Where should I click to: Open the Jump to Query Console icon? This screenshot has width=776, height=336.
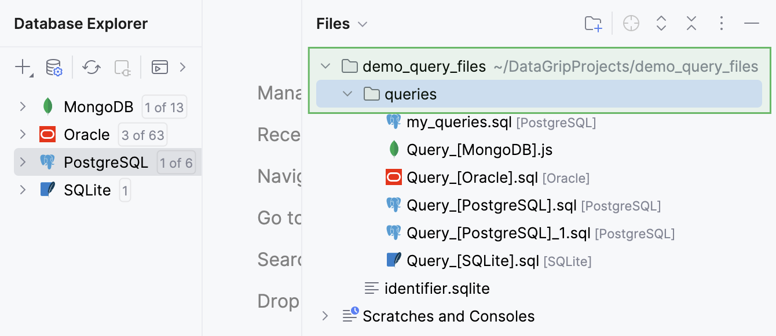[x=159, y=67]
